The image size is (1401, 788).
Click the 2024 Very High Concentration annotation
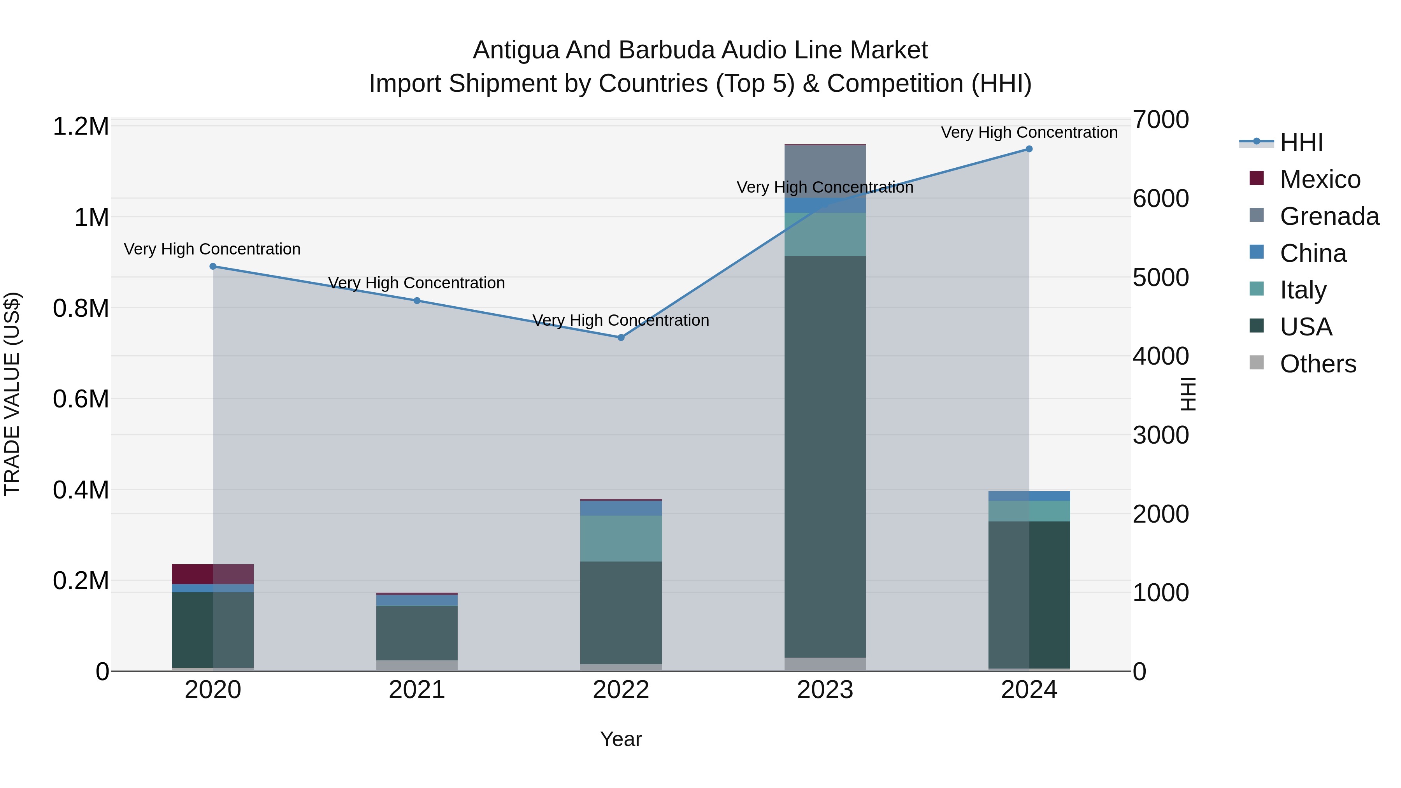coord(1029,132)
